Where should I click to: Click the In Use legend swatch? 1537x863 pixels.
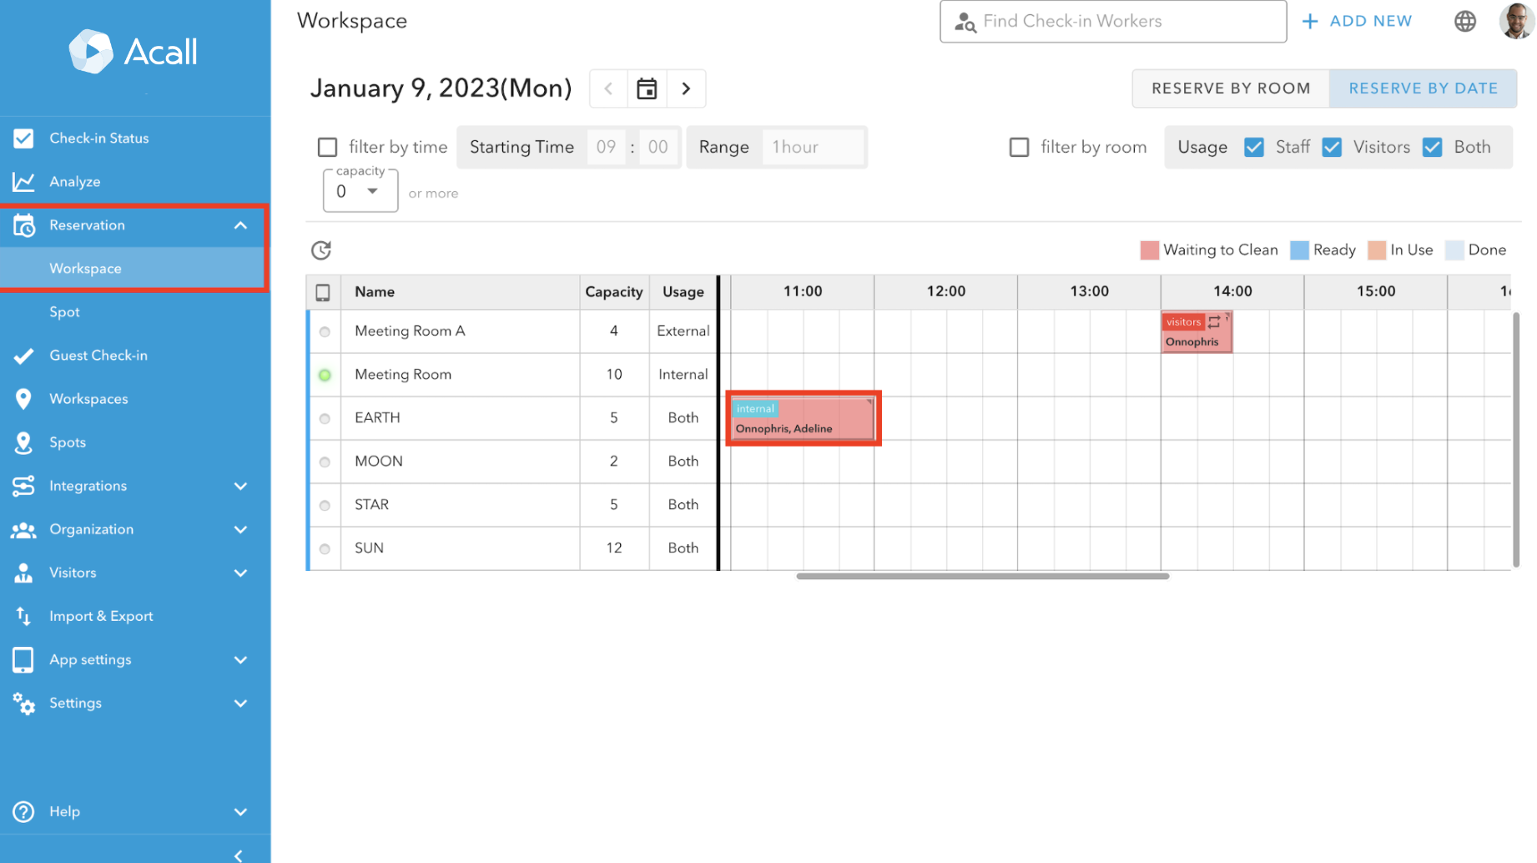pos(1376,250)
